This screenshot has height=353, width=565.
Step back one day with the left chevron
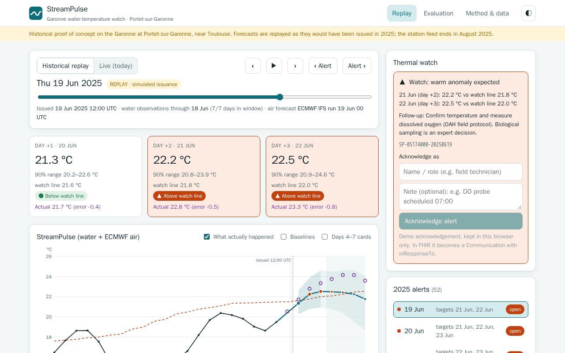point(253,66)
